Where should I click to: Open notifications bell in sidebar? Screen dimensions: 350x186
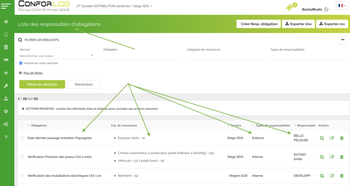point(6,35)
